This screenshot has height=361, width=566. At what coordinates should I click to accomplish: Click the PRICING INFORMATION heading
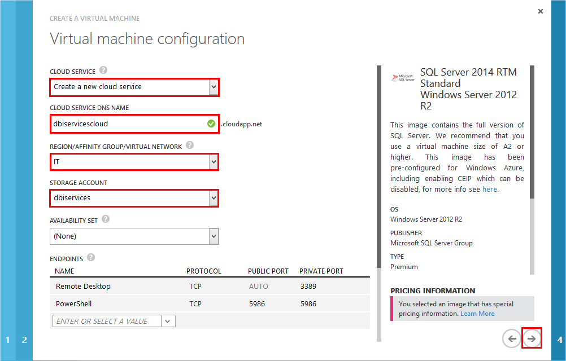pyautogui.click(x=433, y=290)
